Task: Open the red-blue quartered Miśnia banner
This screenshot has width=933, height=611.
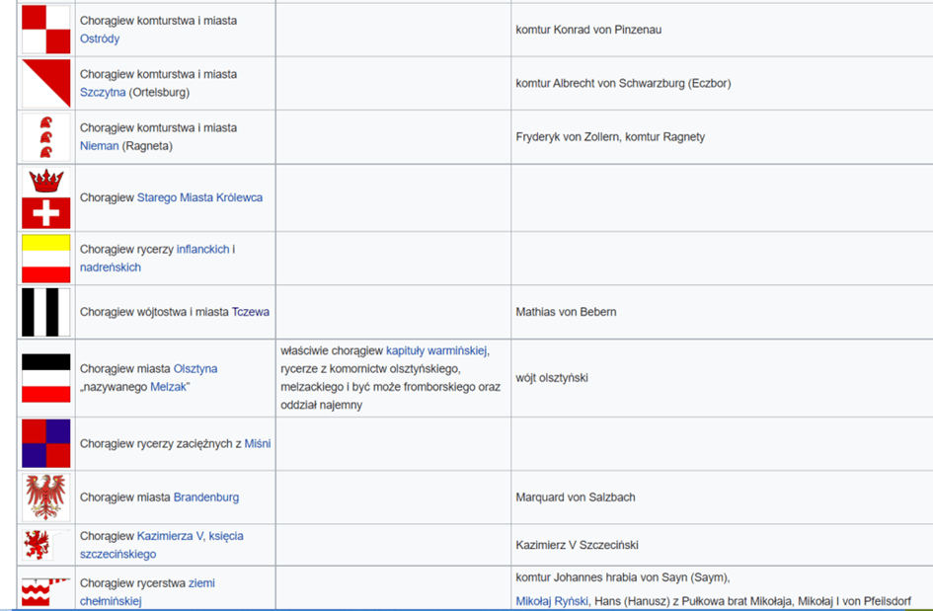Action: pos(45,443)
